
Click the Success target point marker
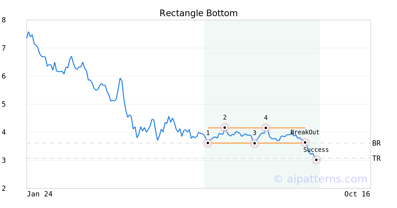(x=316, y=160)
